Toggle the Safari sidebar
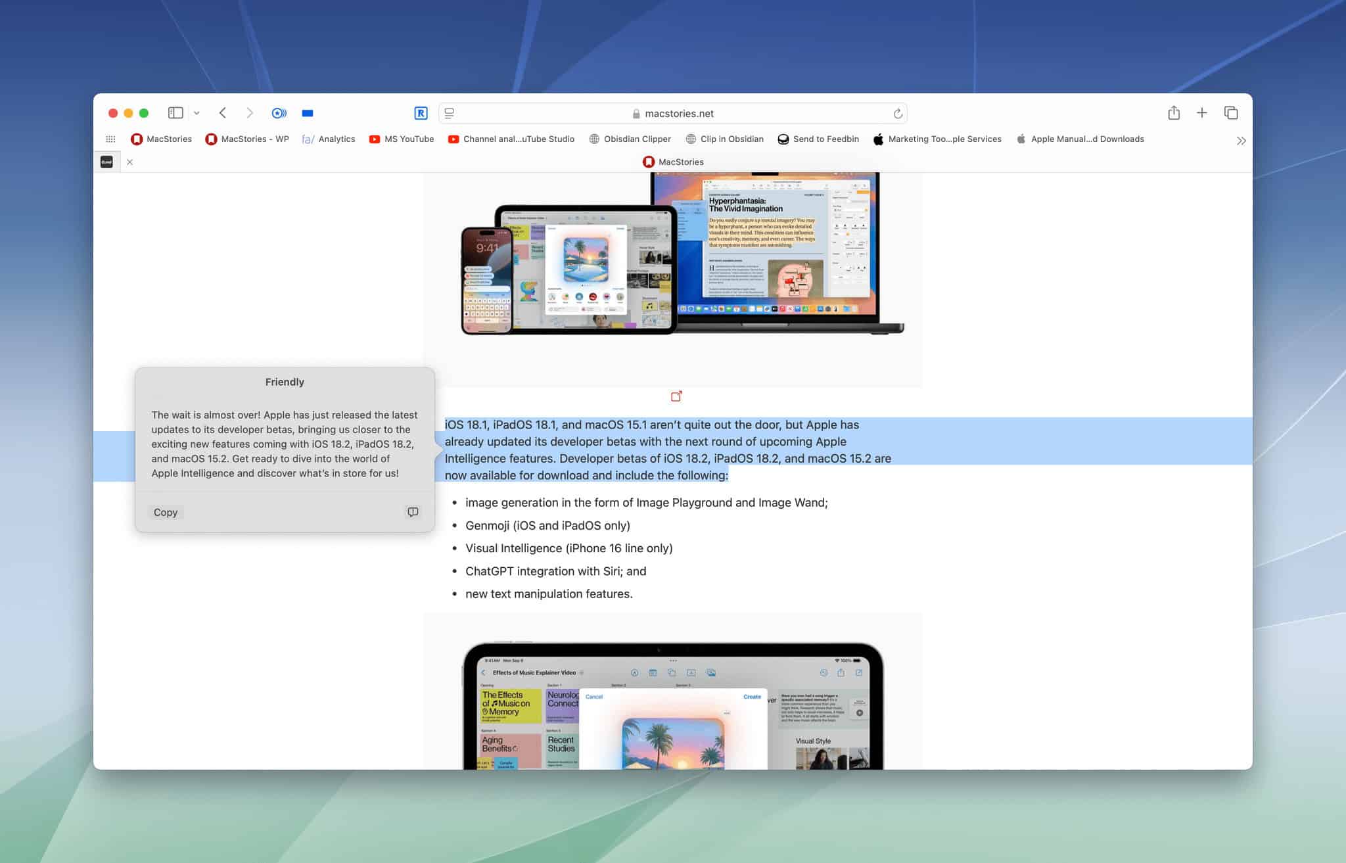The height and width of the screenshot is (863, 1346). (x=175, y=113)
